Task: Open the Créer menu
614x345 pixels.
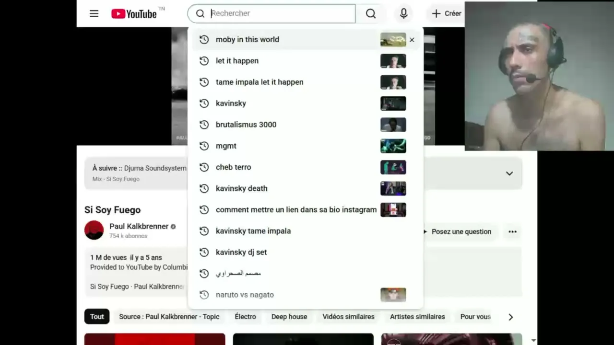Action: [447, 13]
